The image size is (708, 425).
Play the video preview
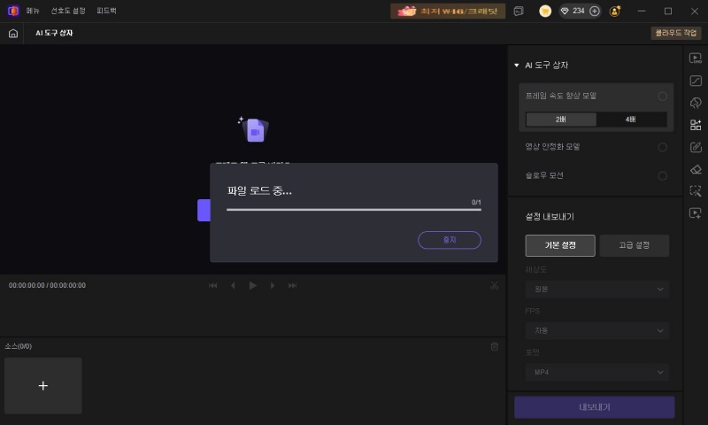253,285
